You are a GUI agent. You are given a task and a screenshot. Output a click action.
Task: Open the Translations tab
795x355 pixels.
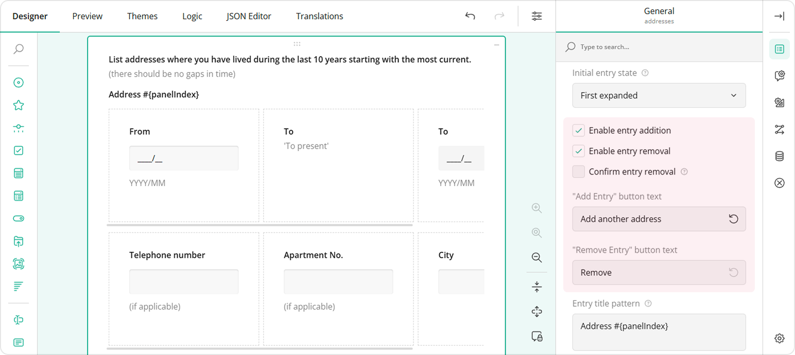(319, 16)
